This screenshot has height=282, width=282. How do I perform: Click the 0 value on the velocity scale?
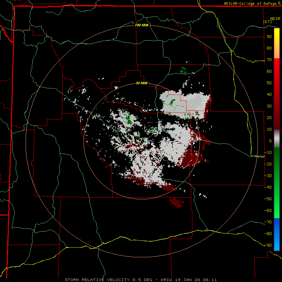point(270,141)
